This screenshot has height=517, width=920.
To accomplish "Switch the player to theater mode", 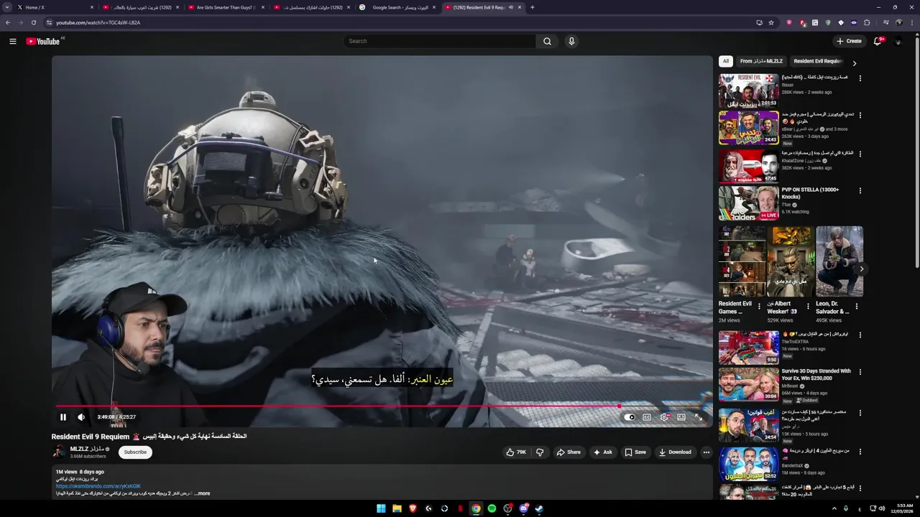I will (681, 417).
